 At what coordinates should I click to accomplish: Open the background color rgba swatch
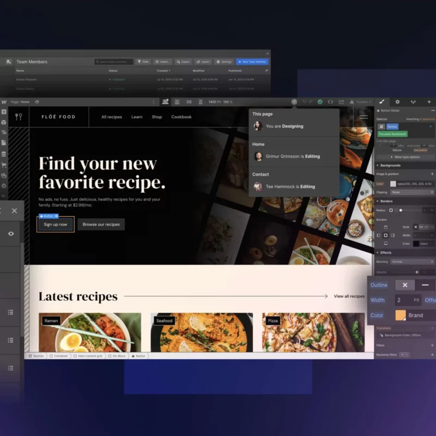(x=393, y=184)
